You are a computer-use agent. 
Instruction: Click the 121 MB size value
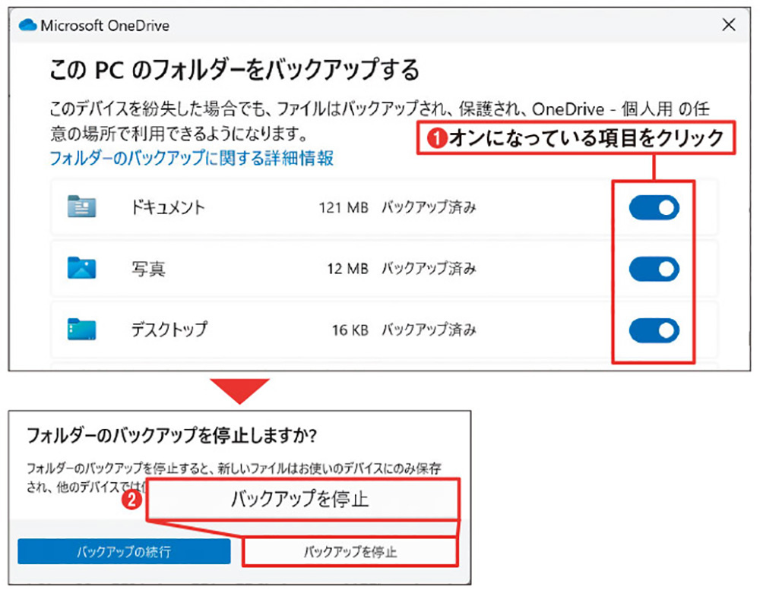tap(344, 208)
